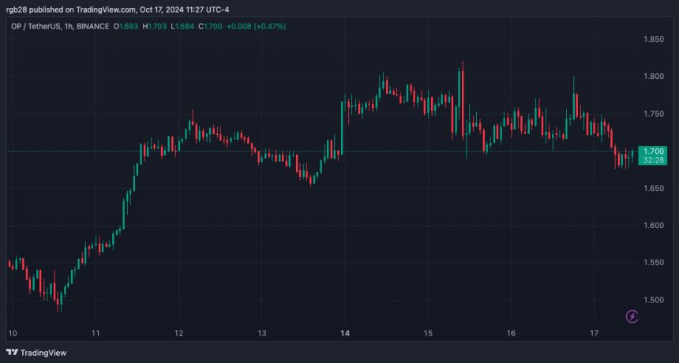Click the 1.600 price axis label
679x363 pixels.
tap(654, 226)
